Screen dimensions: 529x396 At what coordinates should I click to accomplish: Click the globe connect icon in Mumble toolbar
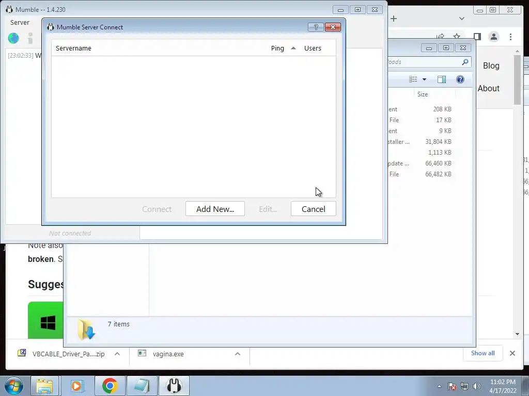tap(13, 38)
